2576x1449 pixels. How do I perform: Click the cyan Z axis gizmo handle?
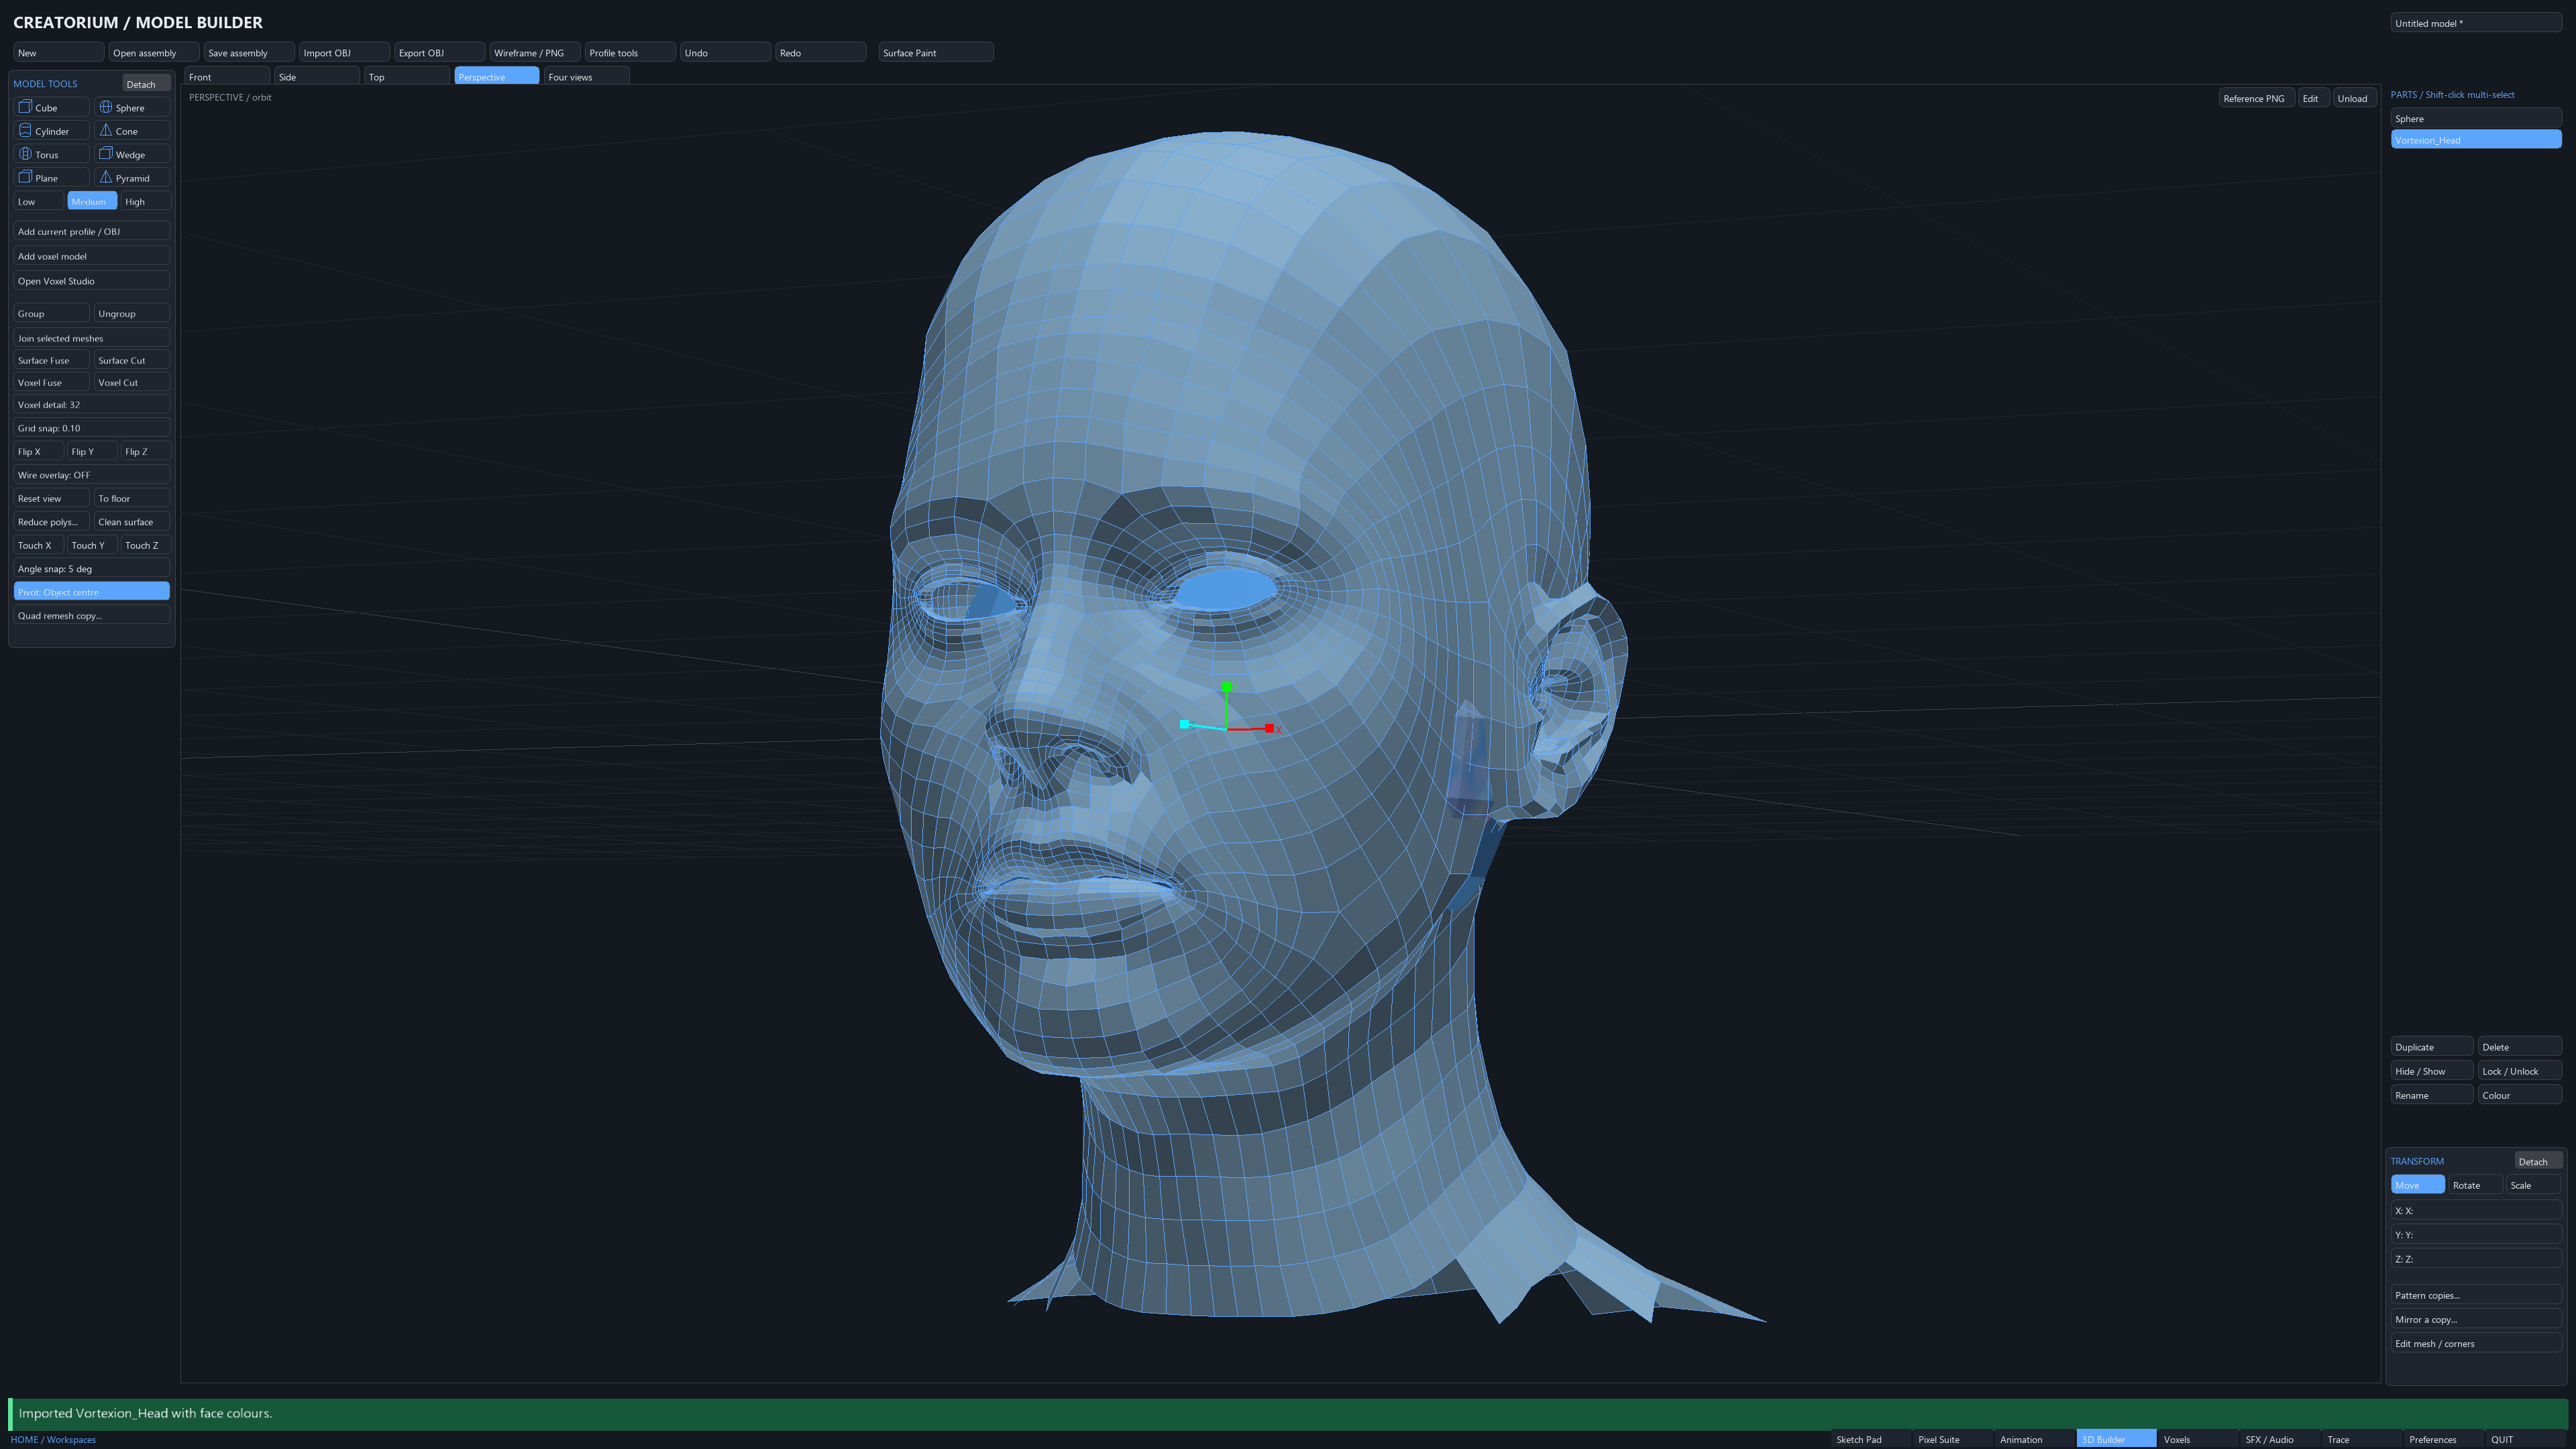point(1184,724)
